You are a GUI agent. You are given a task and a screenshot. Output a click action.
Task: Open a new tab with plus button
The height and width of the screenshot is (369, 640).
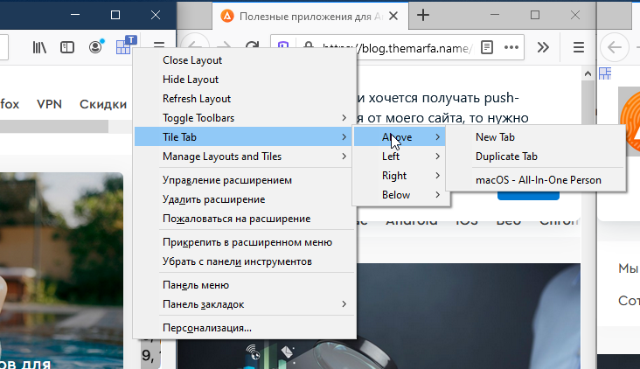tap(423, 15)
